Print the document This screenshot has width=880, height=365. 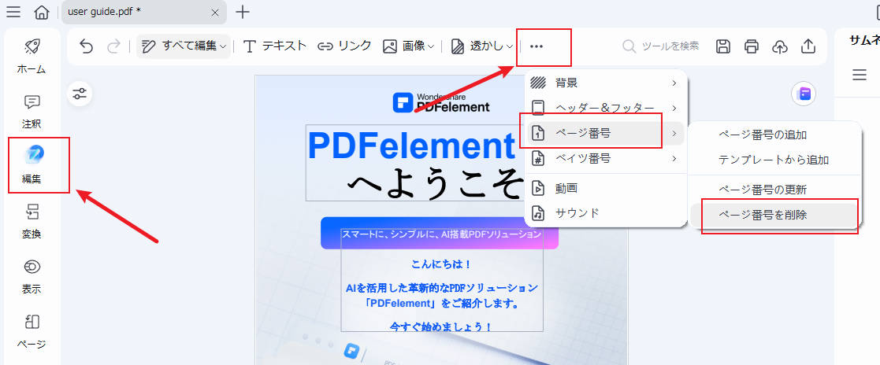pos(751,46)
